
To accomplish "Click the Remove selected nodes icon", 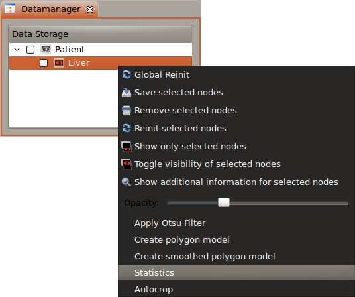I will click(x=127, y=111).
